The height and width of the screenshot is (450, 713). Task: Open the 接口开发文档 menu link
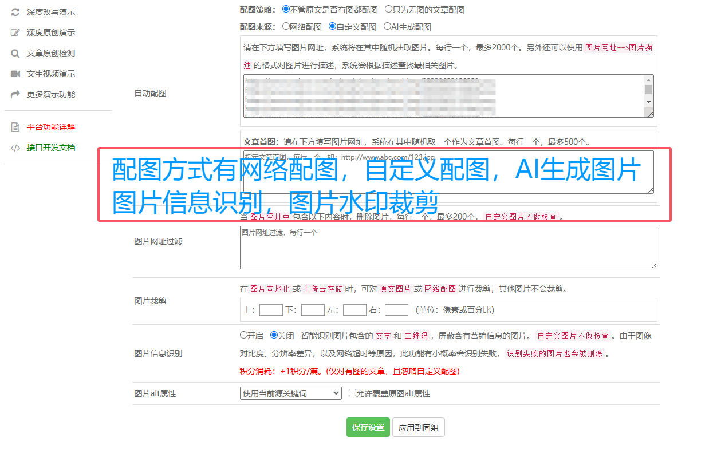51,148
